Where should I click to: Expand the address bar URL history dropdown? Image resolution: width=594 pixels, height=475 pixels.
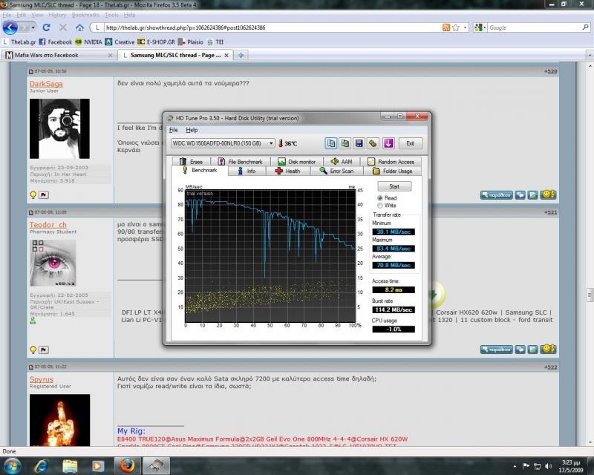(466, 27)
